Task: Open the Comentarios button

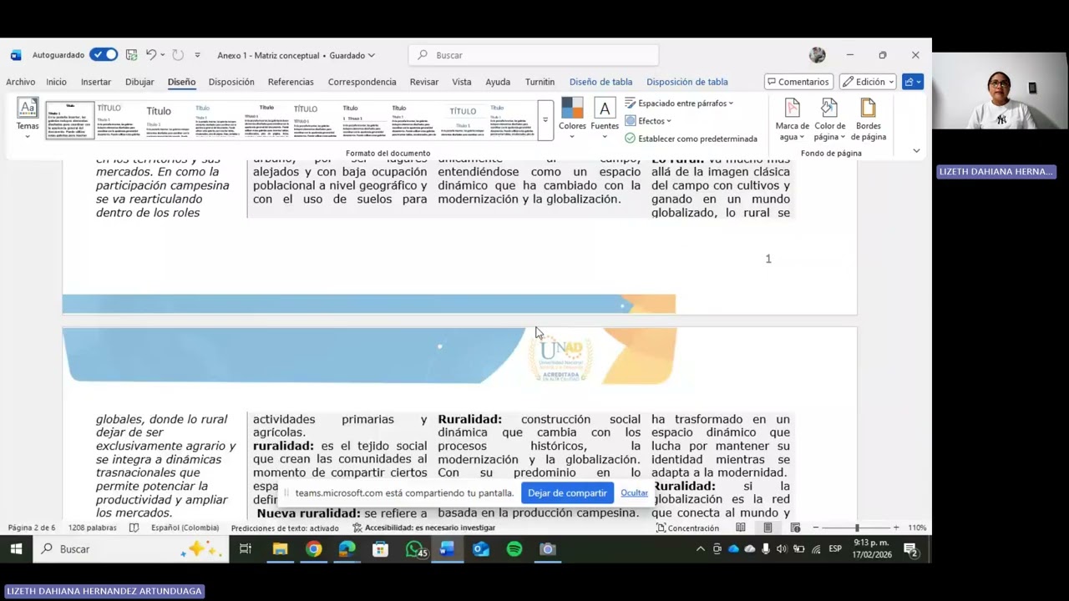Action: pyautogui.click(x=798, y=82)
